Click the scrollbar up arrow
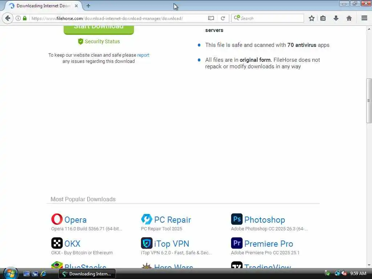 [x=369, y=29]
